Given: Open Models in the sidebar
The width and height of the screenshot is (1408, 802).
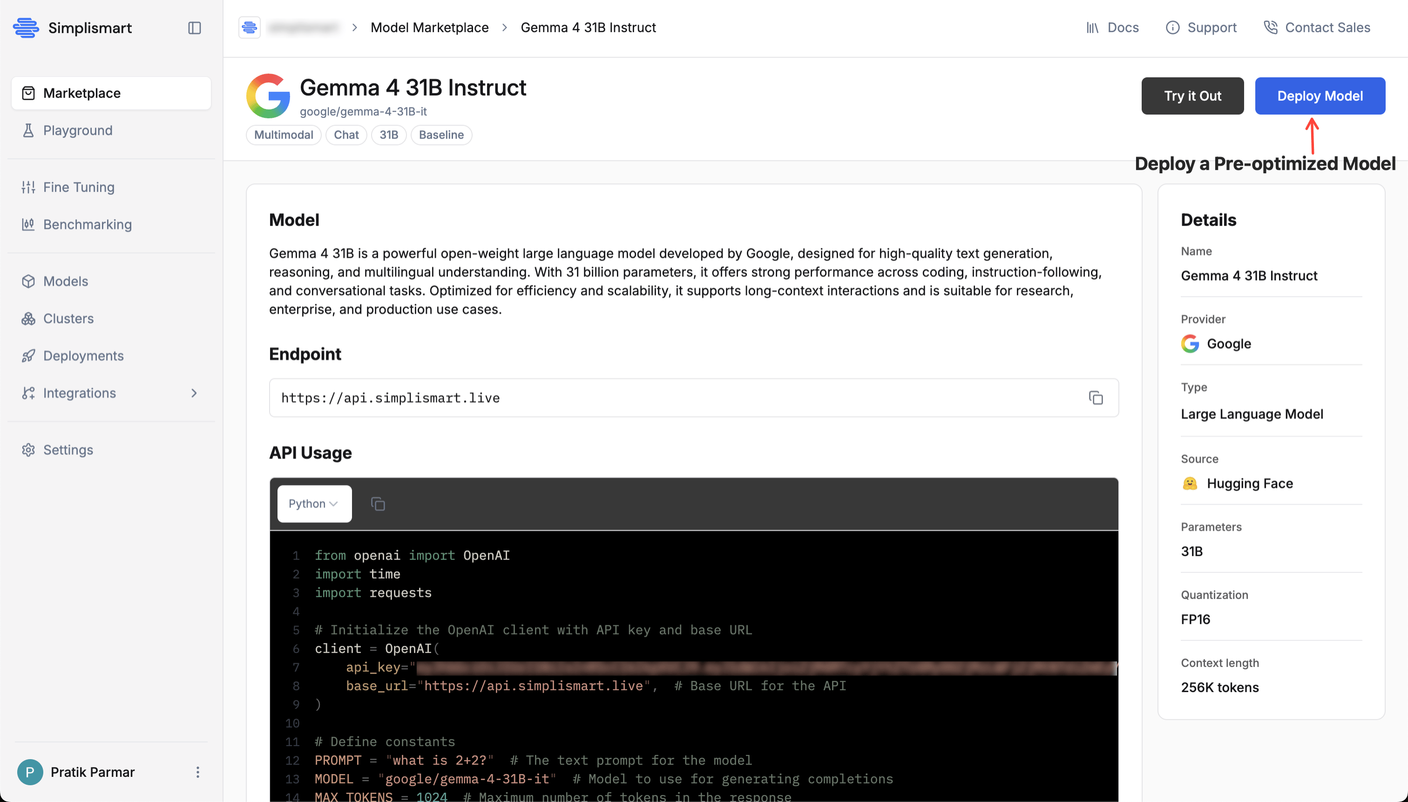Looking at the screenshot, I should pos(111,281).
